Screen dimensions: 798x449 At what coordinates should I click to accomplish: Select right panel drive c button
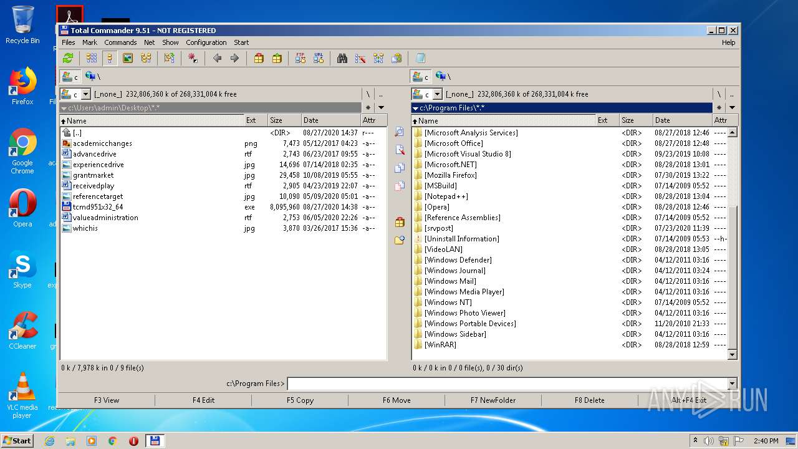[x=421, y=77]
